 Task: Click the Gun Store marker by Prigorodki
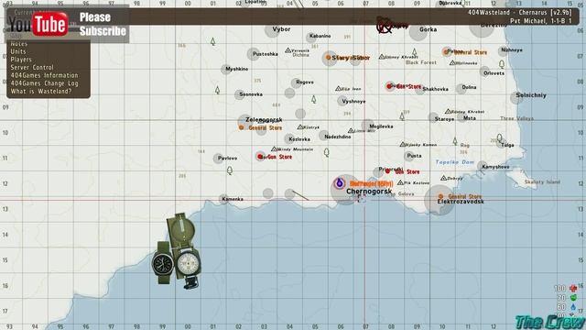[x=388, y=171]
